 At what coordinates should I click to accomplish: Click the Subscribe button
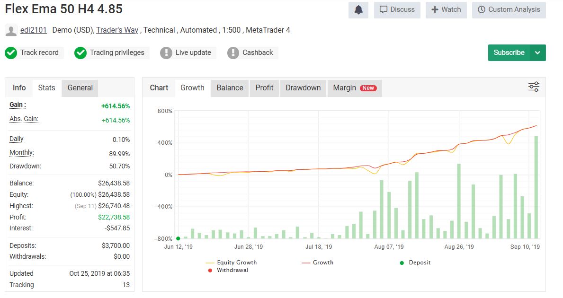(508, 53)
